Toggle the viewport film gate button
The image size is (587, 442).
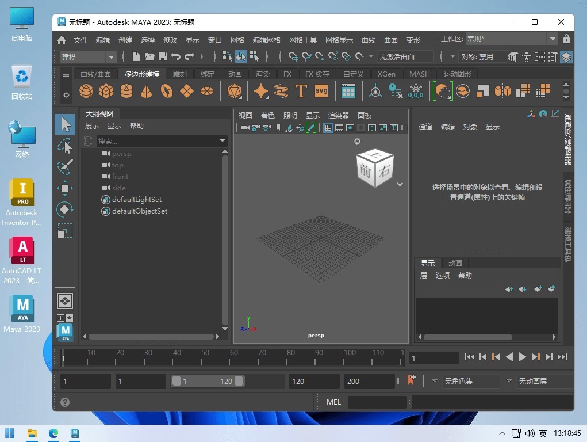339,128
